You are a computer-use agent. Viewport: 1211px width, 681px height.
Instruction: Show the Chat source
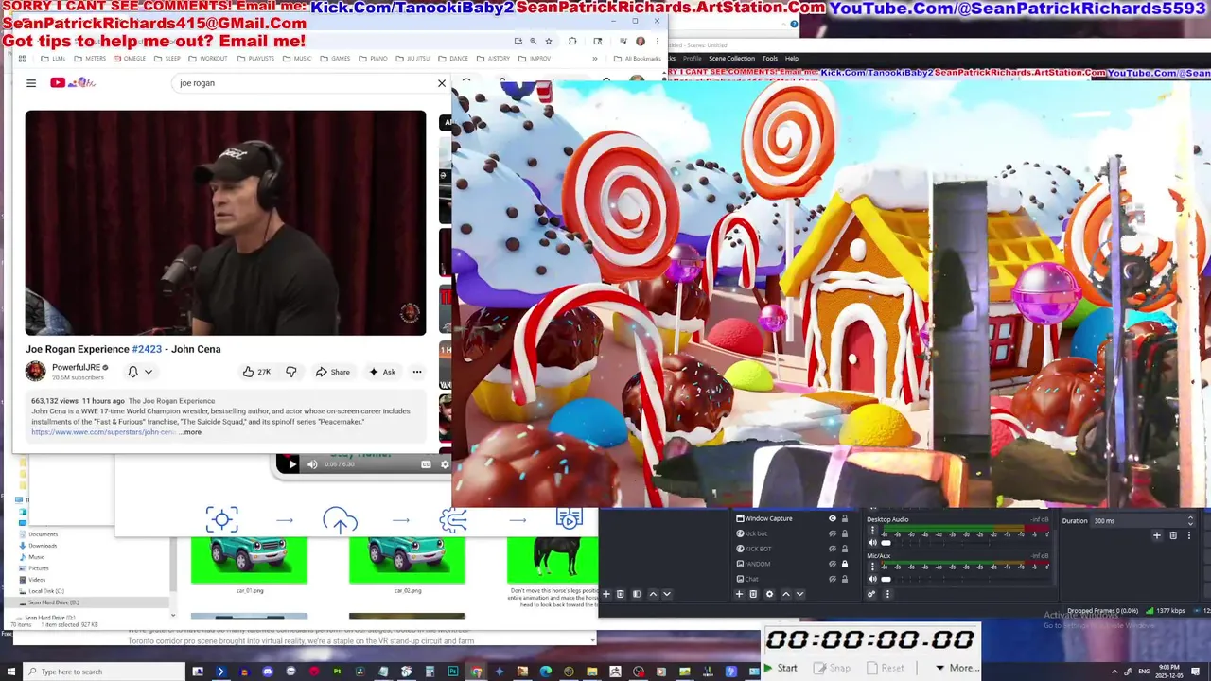[833, 579]
